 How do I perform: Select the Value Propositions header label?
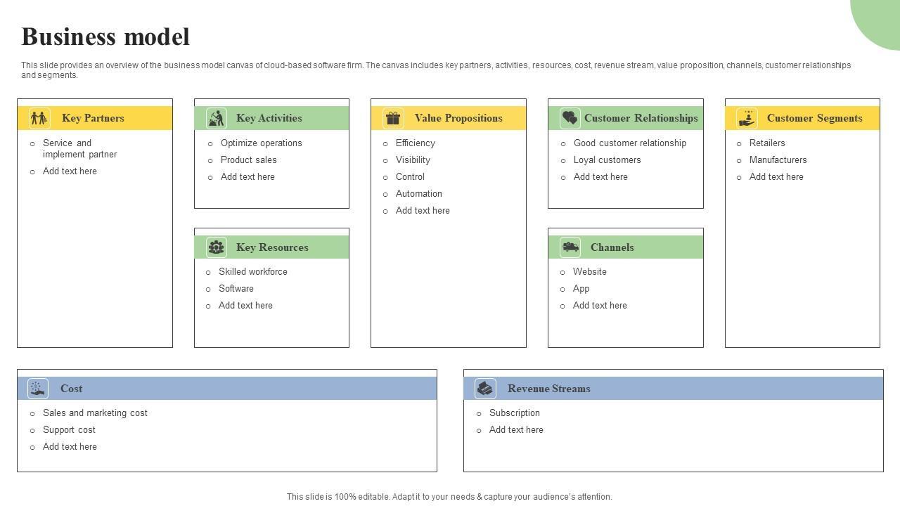point(458,118)
